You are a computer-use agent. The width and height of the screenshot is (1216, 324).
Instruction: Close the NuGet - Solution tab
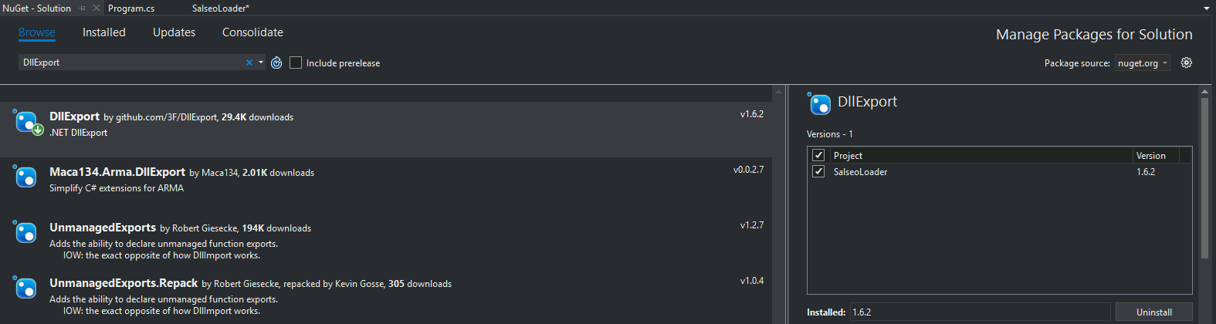[97, 8]
